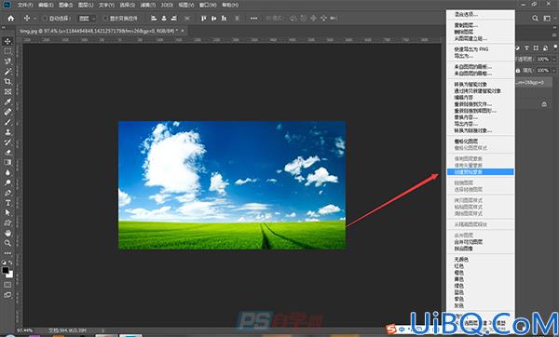Select the Lasso tool
Viewport: 559px width, 337px height.
click(x=7, y=61)
